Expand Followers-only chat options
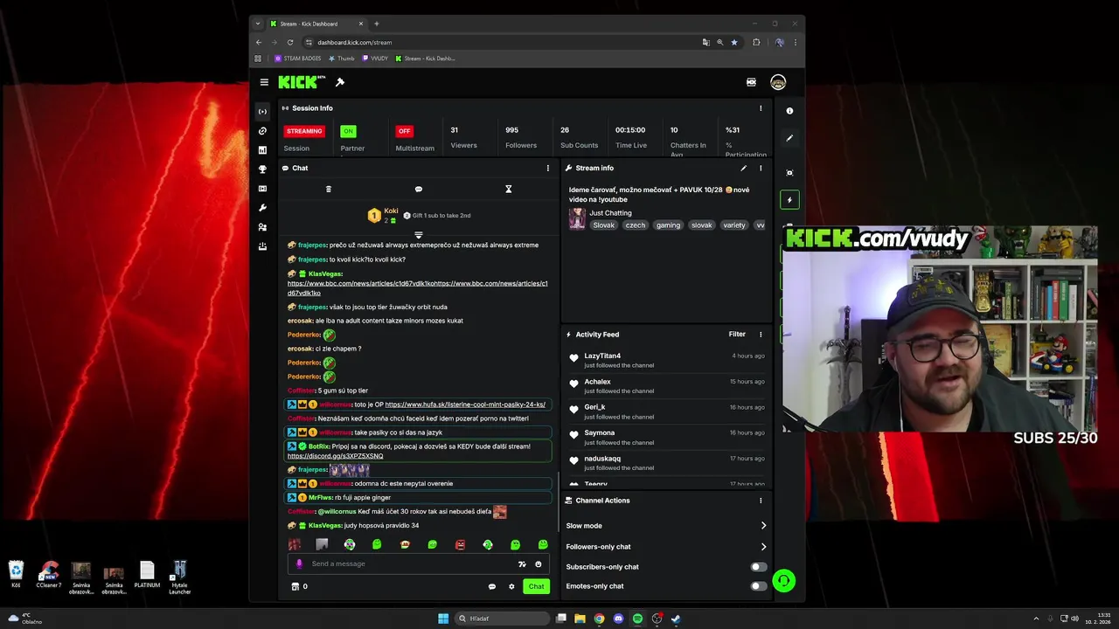 click(763, 547)
